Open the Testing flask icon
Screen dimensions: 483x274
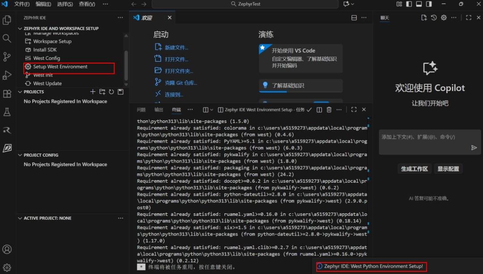(x=7, y=112)
